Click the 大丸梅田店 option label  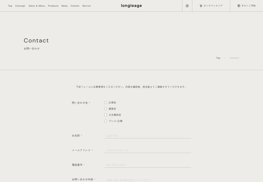point(115,115)
